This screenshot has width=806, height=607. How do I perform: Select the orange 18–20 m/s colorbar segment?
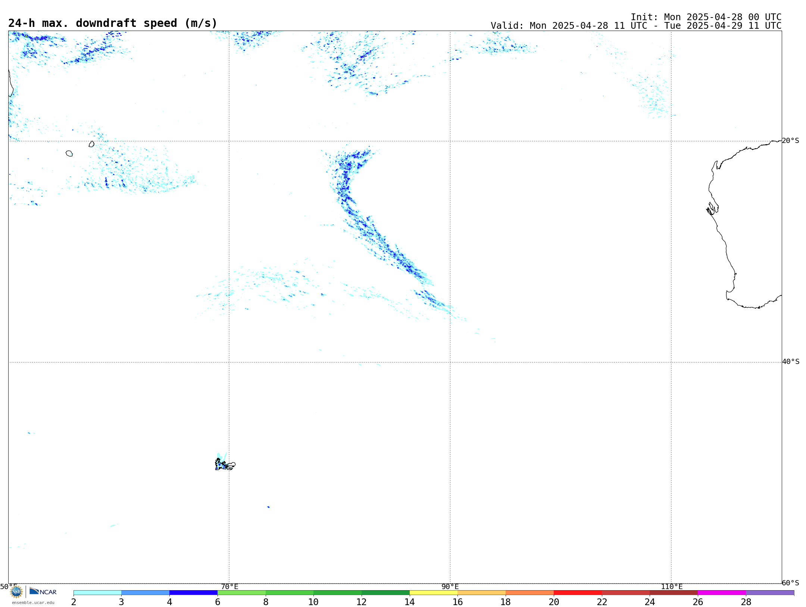(529, 592)
